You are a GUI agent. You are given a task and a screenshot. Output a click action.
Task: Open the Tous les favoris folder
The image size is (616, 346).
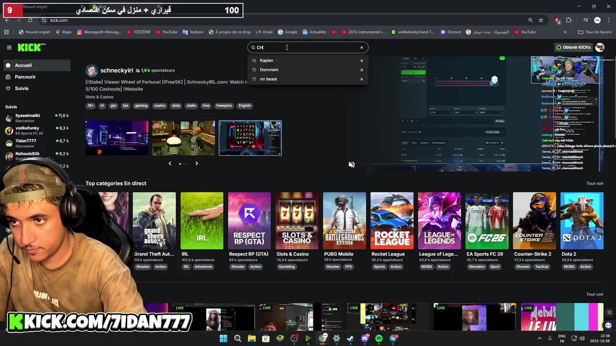595,32
